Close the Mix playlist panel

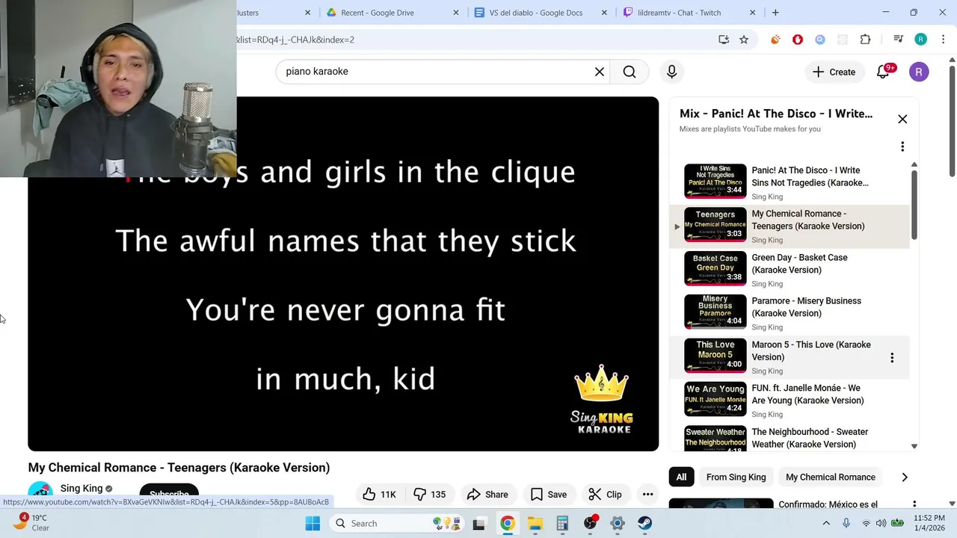tap(902, 120)
